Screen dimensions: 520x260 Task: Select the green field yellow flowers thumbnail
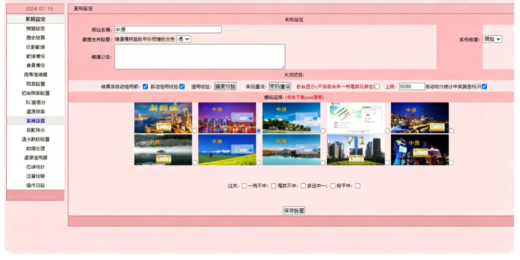click(227, 150)
